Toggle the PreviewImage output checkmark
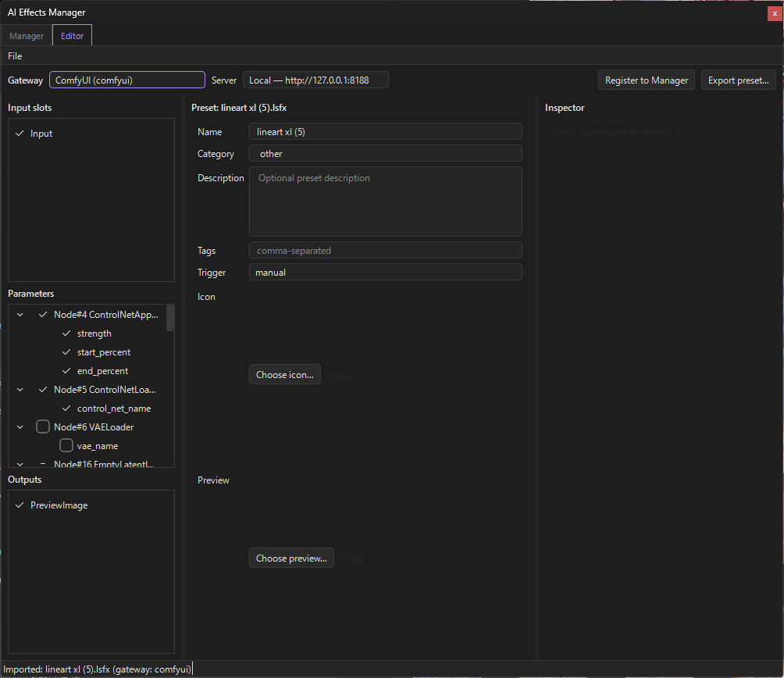Image resolution: width=784 pixels, height=678 pixels. click(20, 505)
